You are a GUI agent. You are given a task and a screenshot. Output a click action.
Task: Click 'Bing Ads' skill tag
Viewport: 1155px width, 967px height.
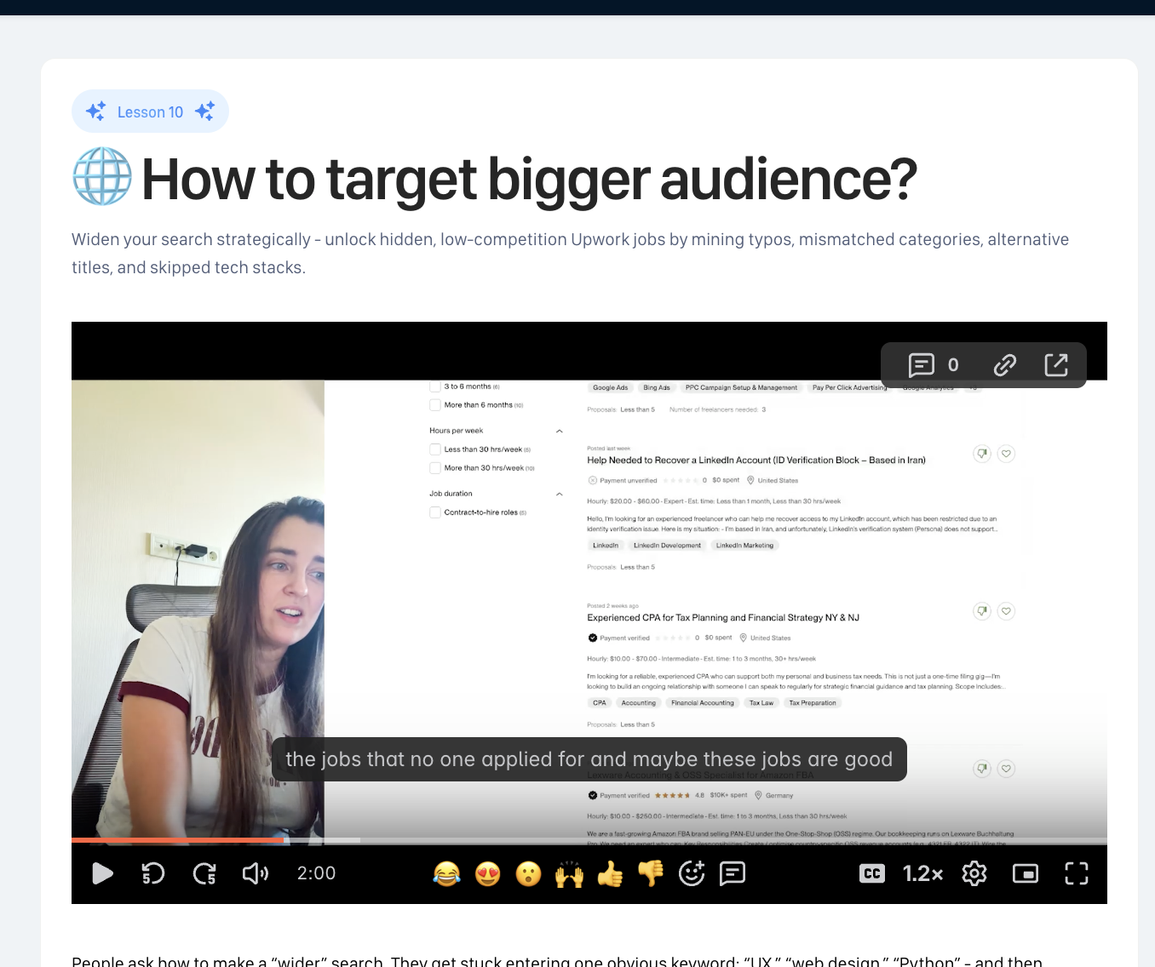[x=657, y=387]
